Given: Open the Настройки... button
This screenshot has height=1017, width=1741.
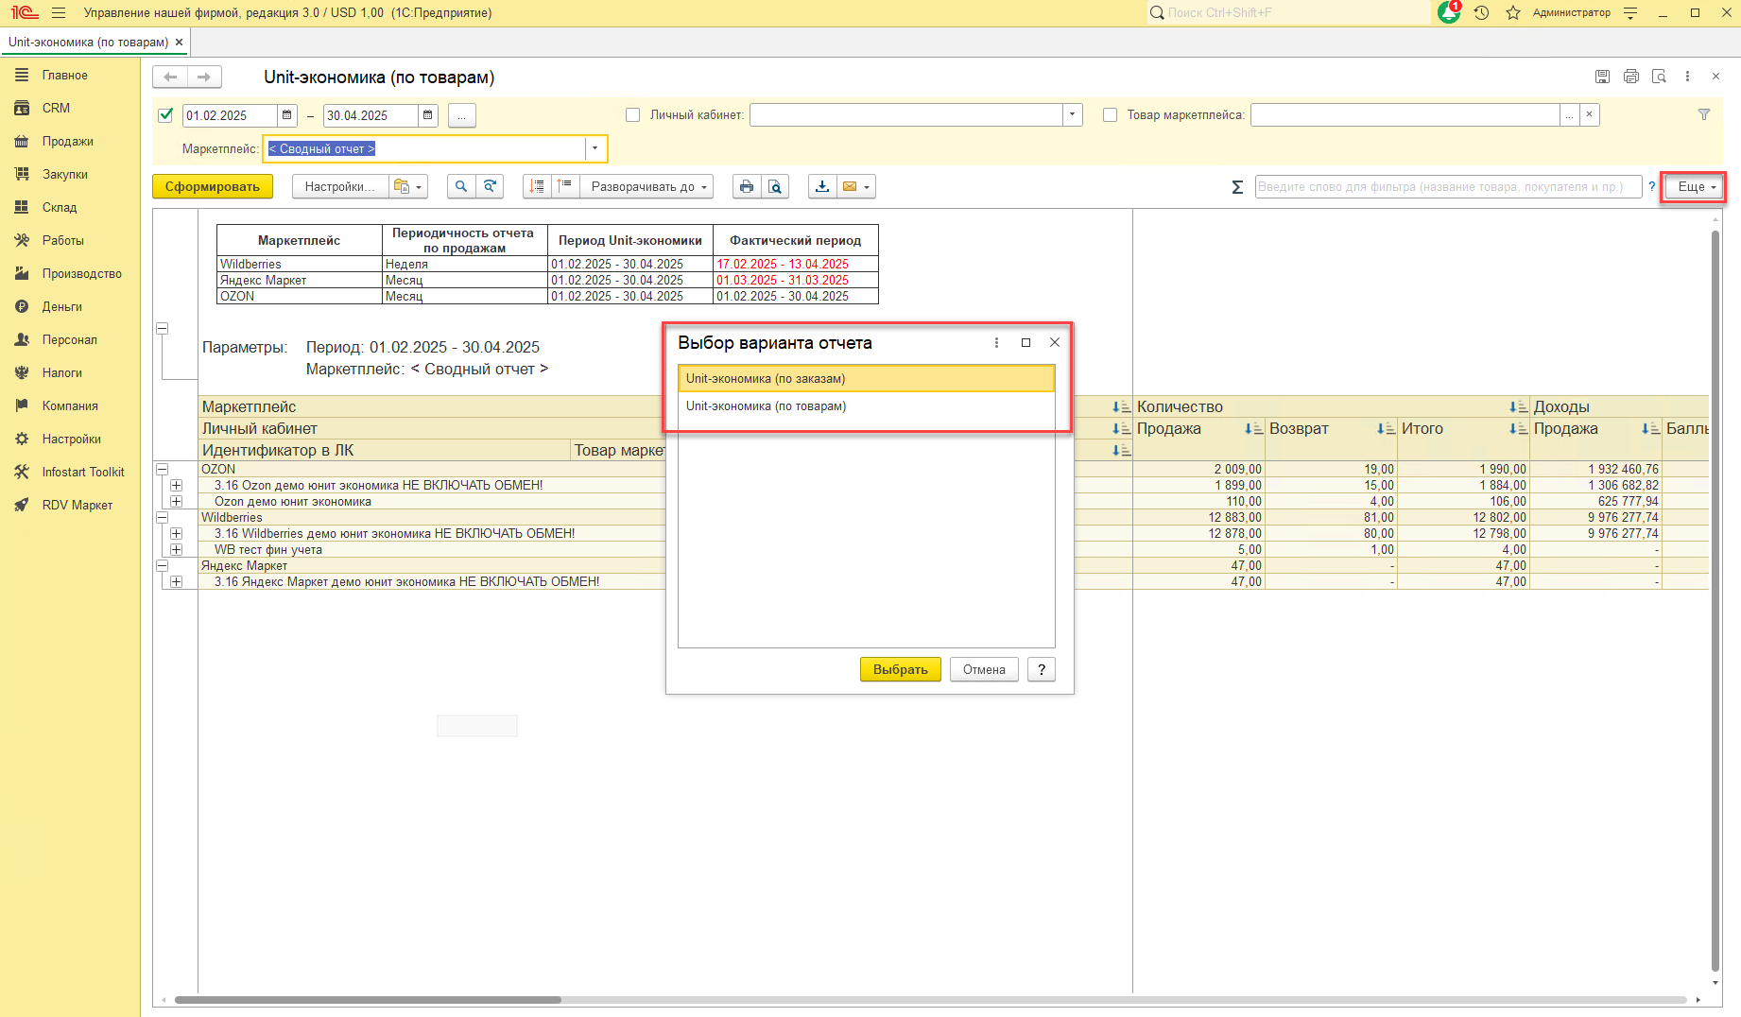Looking at the screenshot, I should 340,187.
